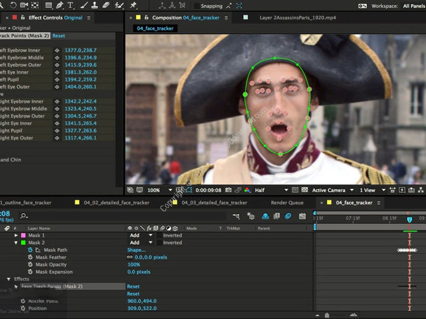
Task: Select the Rotation tool
Action: click(x=13, y=5)
